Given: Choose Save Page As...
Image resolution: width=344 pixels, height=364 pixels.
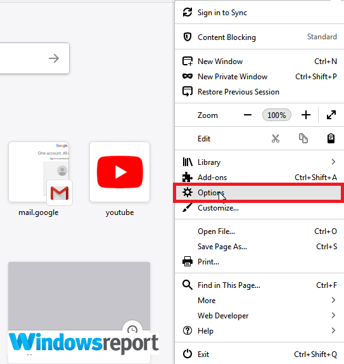Looking at the screenshot, I should (x=259, y=246).
